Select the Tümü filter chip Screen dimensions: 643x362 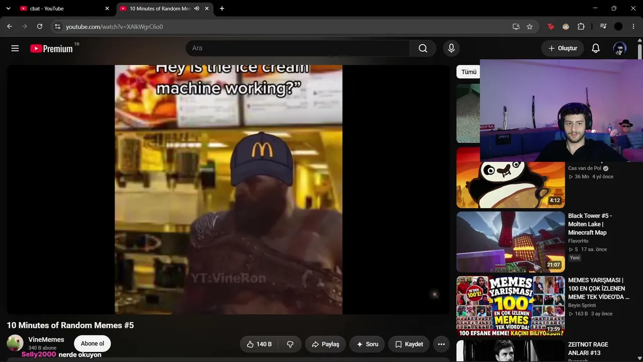(469, 72)
